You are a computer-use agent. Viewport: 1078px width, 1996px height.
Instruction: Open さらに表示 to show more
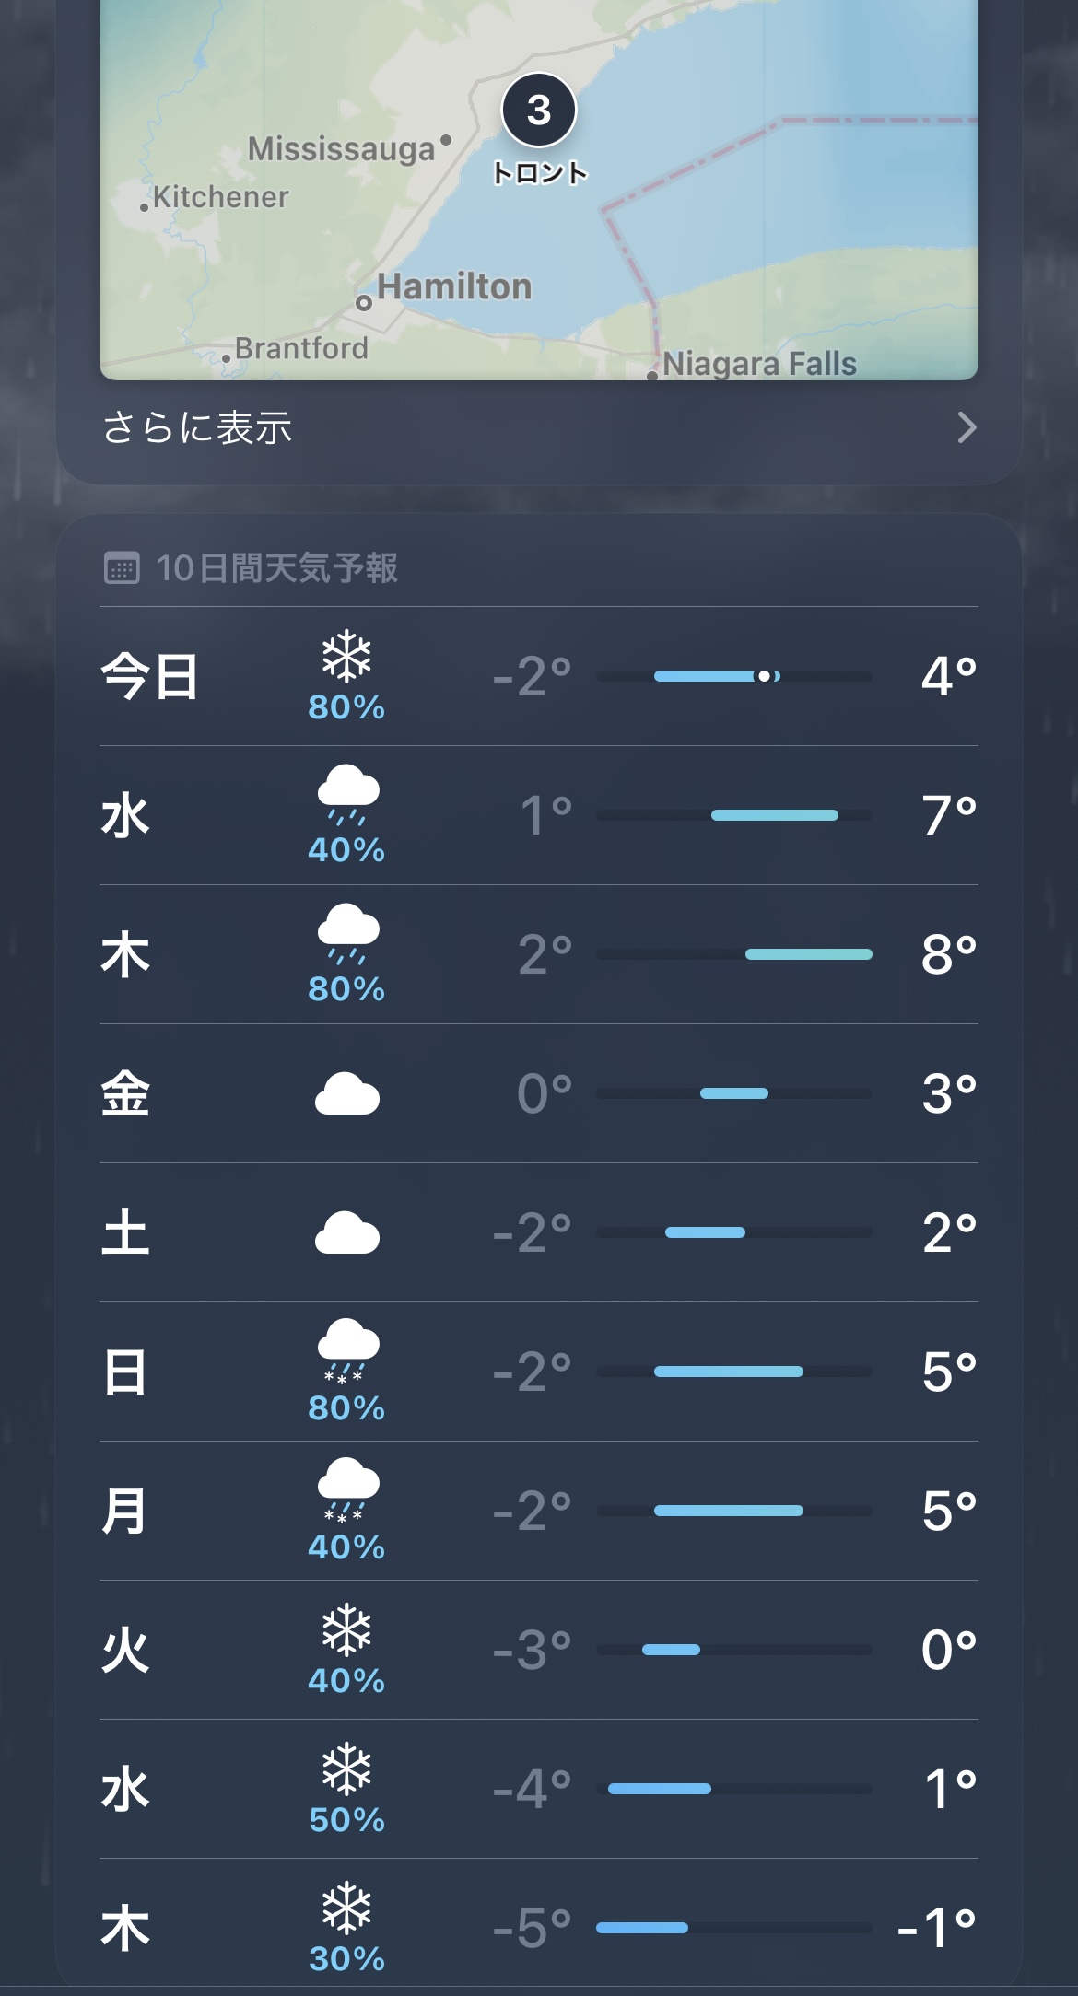coord(197,427)
